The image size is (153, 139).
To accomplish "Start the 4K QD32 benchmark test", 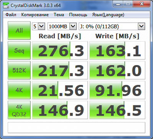I will click(19, 110).
